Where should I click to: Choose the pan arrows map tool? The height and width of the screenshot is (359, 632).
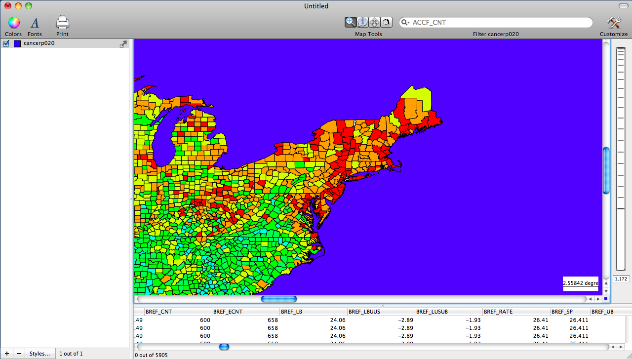pyautogui.click(x=374, y=22)
